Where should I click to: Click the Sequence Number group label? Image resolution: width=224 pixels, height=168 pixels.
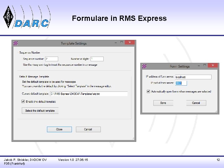pos(30,53)
